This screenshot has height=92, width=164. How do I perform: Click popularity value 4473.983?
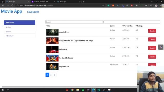tap(126, 30)
